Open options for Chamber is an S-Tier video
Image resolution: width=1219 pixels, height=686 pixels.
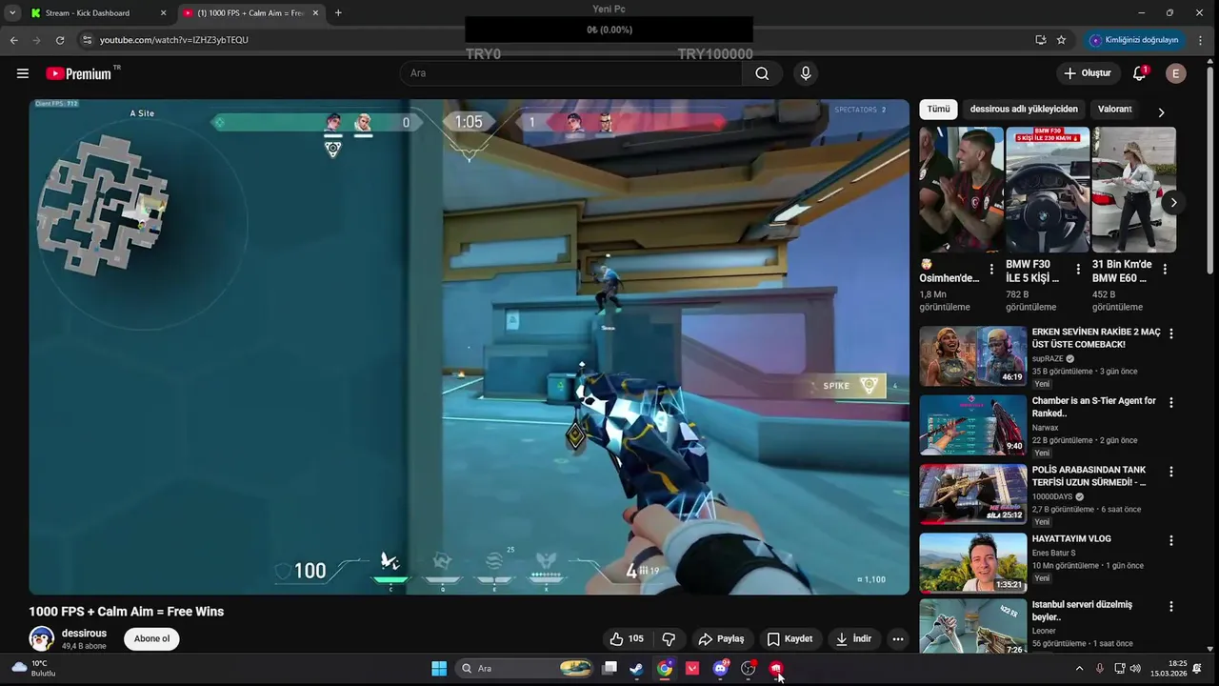pyautogui.click(x=1171, y=403)
